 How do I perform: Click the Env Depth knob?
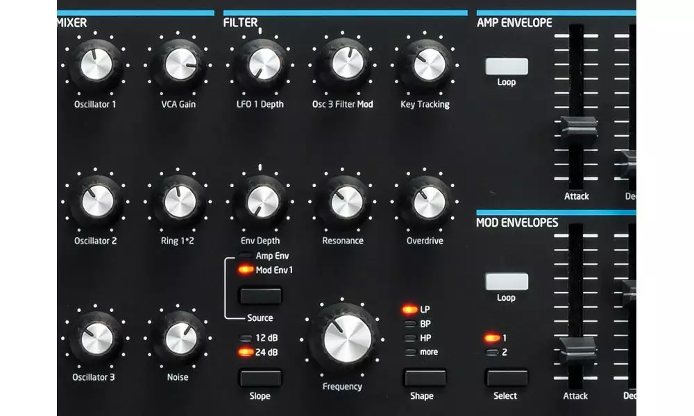click(x=262, y=202)
